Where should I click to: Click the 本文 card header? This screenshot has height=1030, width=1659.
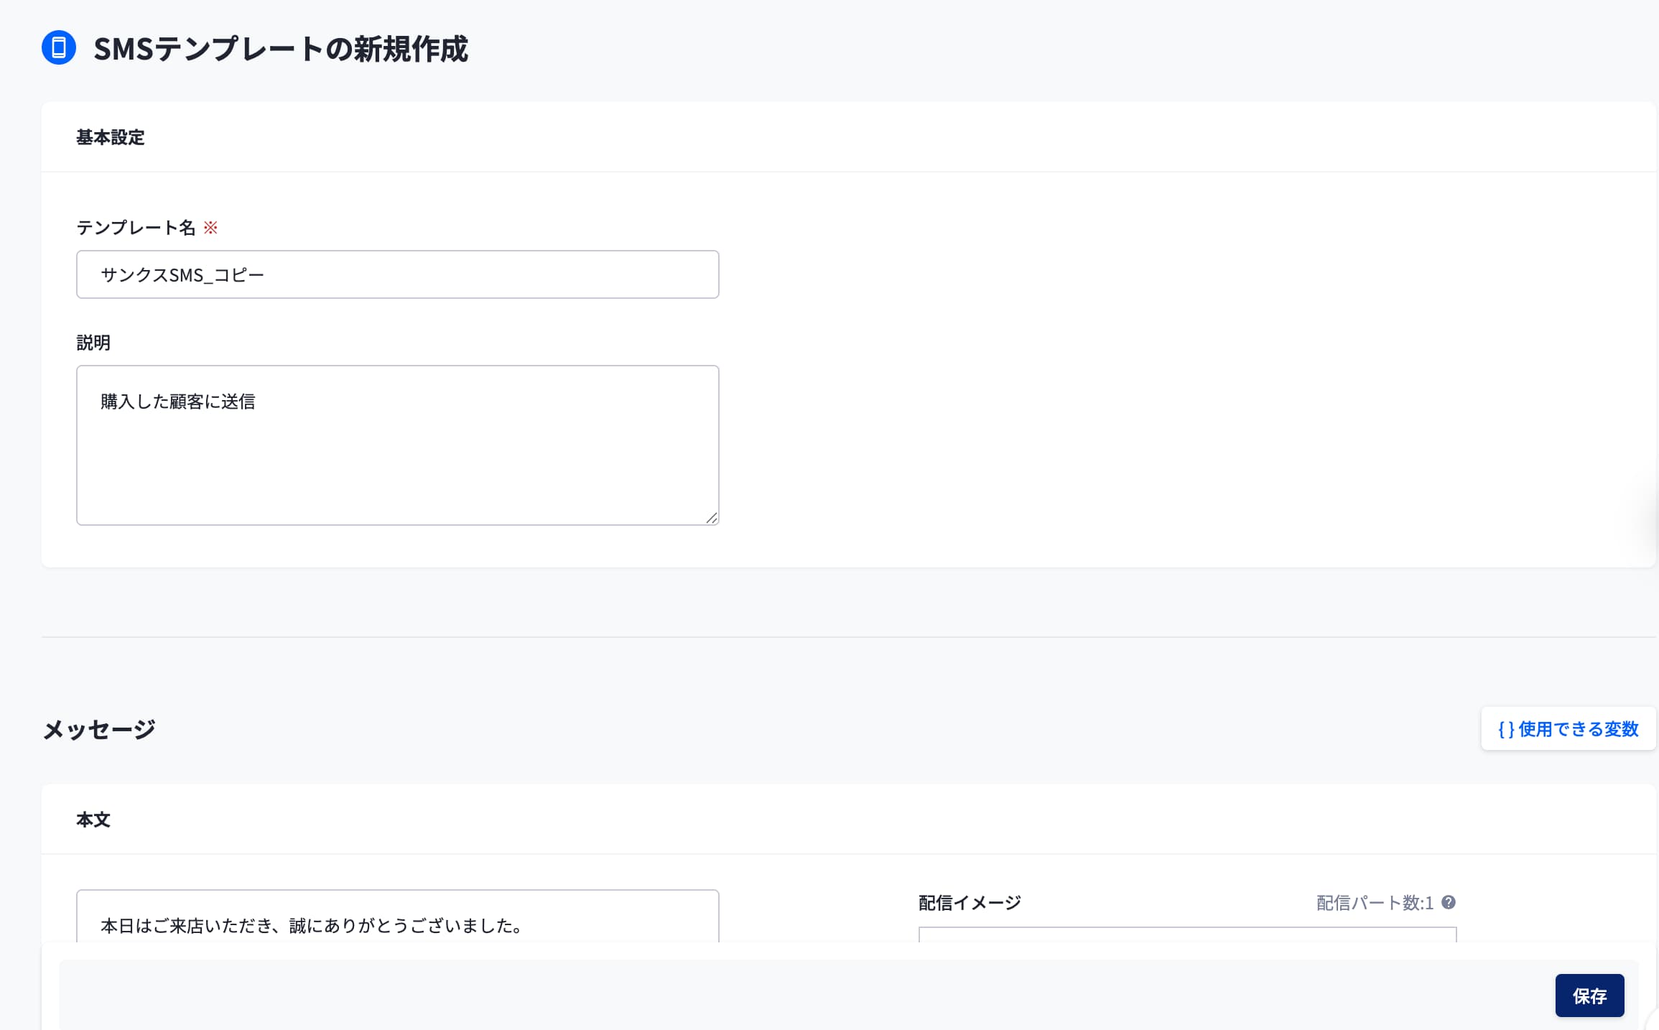pyautogui.click(x=93, y=820)
